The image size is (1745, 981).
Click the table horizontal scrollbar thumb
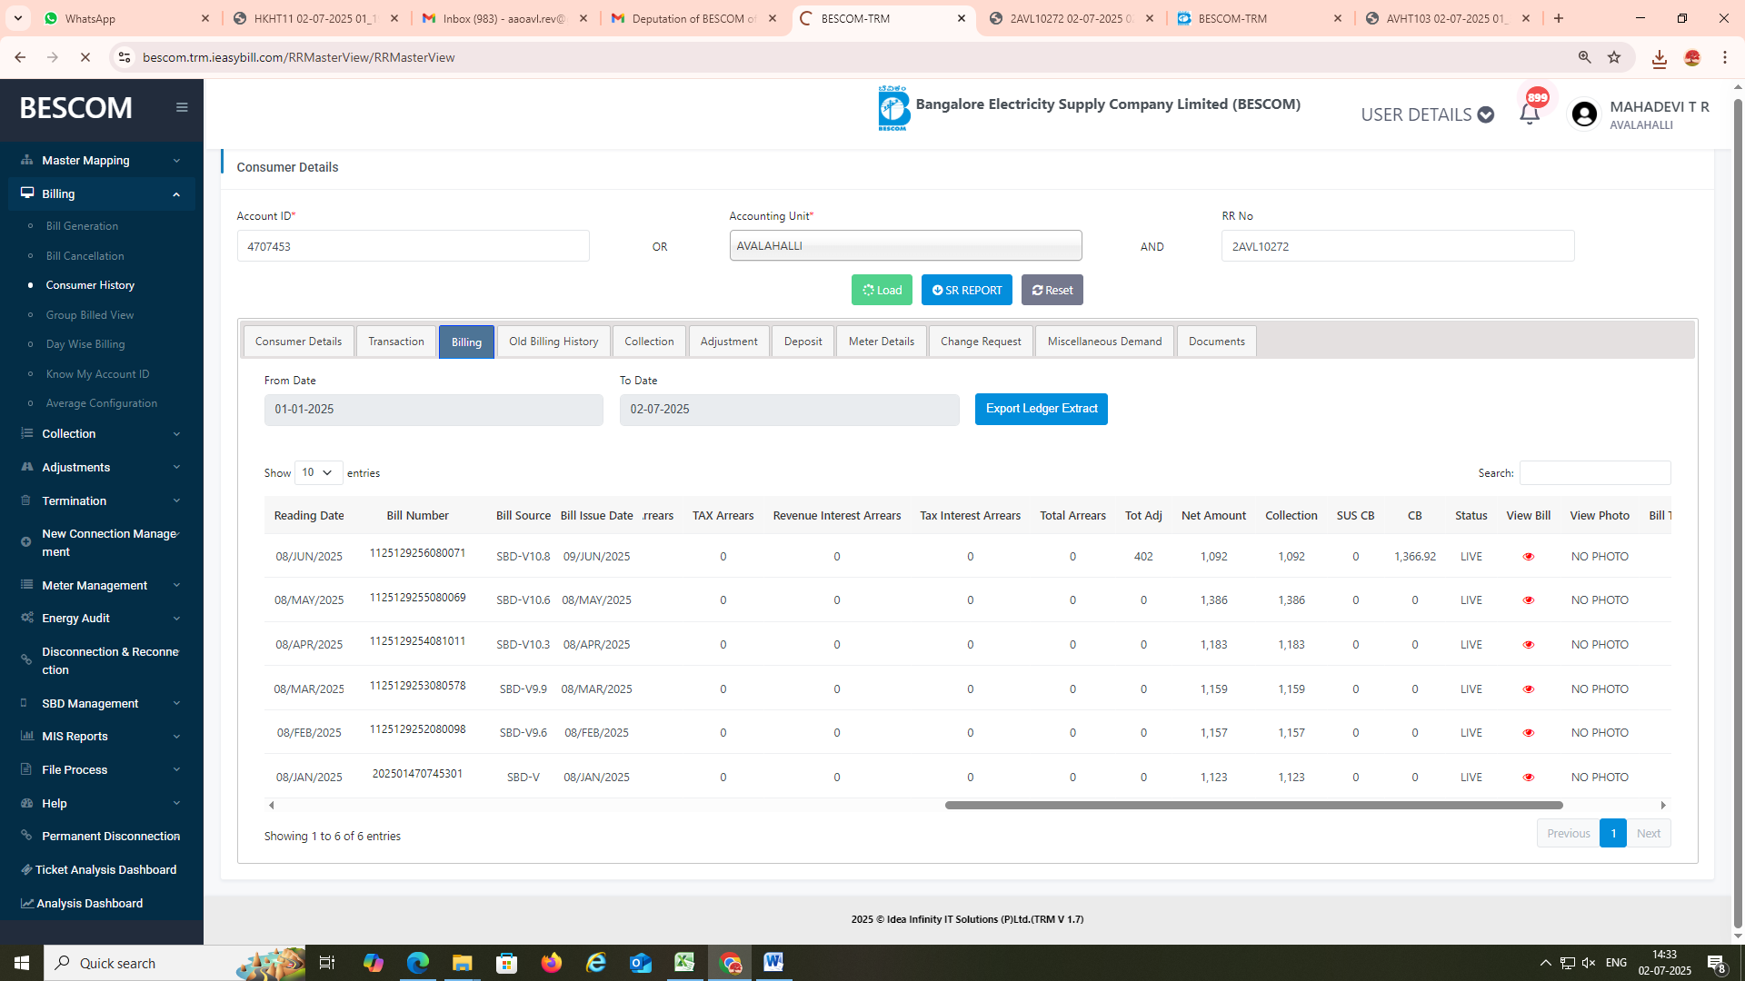(x=1253, y=806)
